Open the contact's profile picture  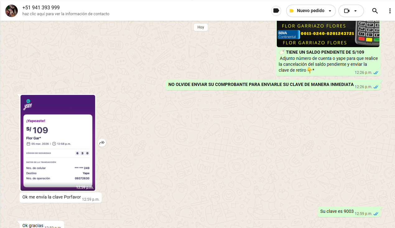tap(12, 11)
